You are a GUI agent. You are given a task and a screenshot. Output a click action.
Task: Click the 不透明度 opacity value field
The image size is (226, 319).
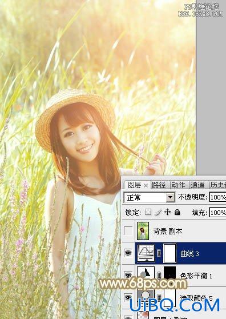[217, 197]
